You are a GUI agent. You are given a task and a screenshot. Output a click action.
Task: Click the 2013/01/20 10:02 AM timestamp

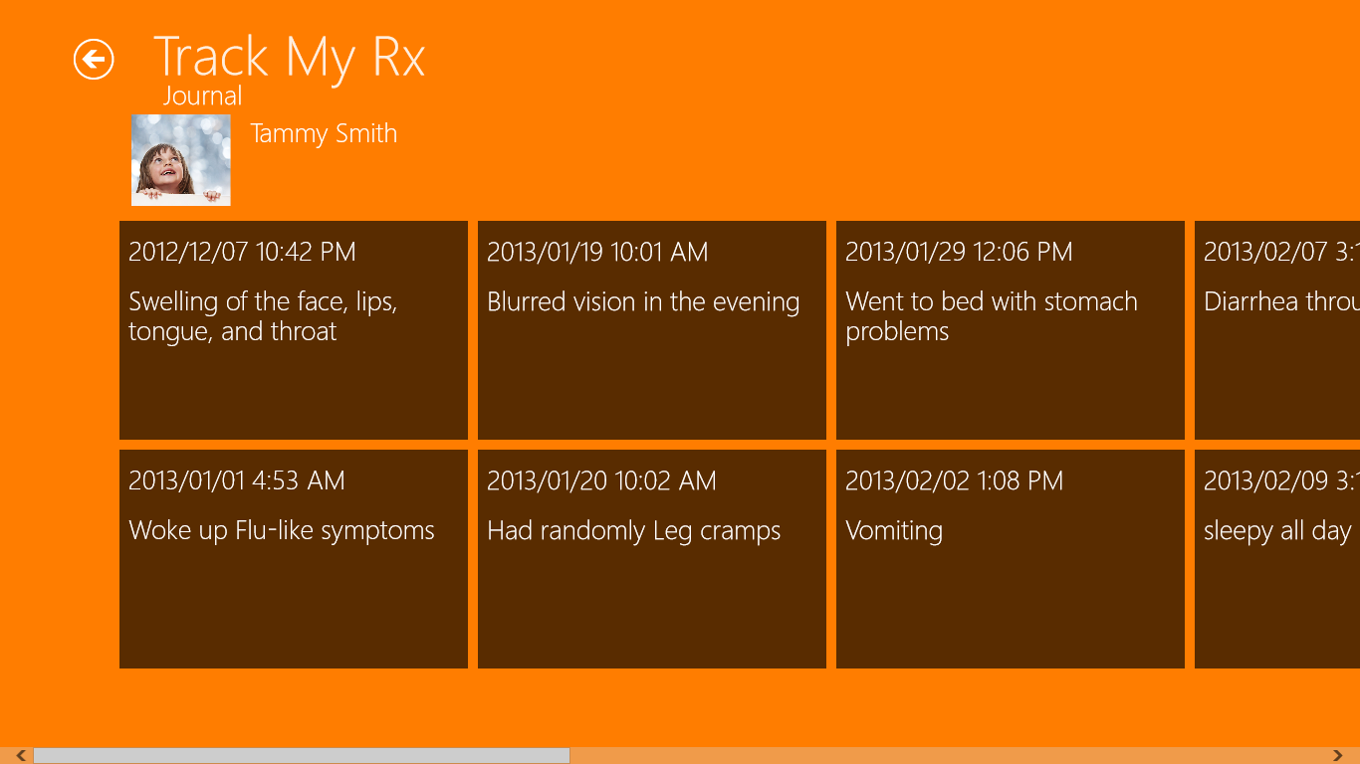click(x=601, y=481)
